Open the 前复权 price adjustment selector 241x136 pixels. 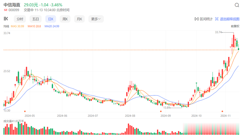tap(235, 26)
